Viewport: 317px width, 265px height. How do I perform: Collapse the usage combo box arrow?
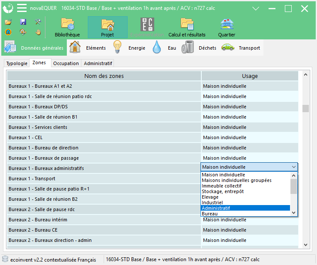click(294, 167)
